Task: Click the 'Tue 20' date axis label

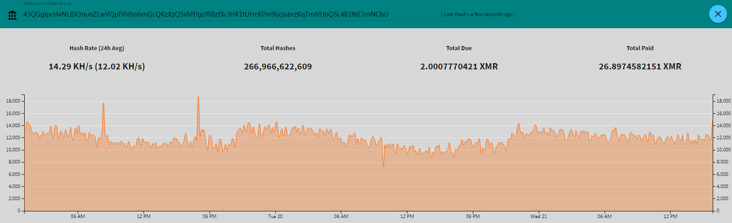Action: point(275,217)
